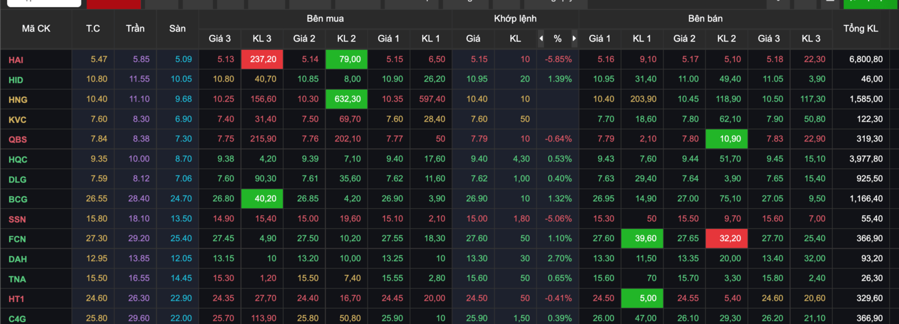
Task: Click the Bên mua header group
Action: 325,19
